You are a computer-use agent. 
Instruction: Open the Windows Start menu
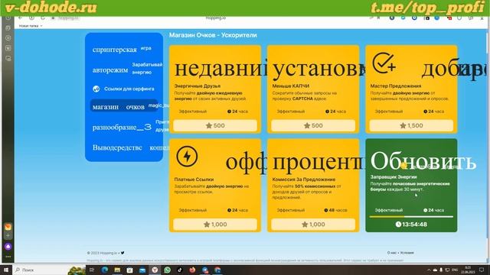coord(6,270)
